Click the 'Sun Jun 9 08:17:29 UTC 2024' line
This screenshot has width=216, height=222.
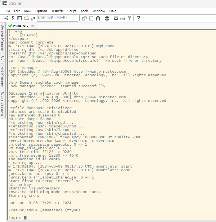point(40,203)
